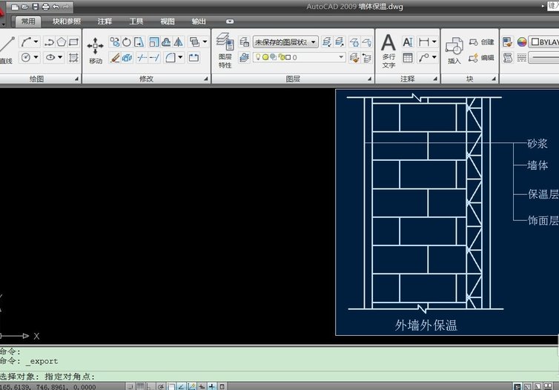Viewport: 559px width, 390px height.
Task: Expand the Circle tool dropdown arrow
Action: [36, 57]
